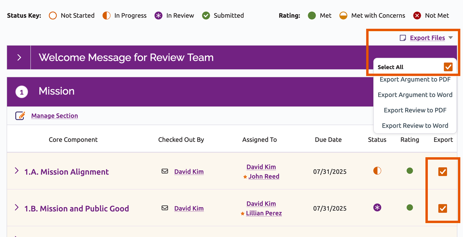This screenshot has height=237, width=463.
Task: Click the In Progress status icon for 1.A
Action: (377, 171)
